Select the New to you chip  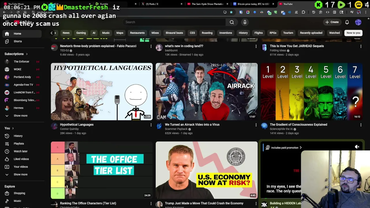click(x=353, y=33)
